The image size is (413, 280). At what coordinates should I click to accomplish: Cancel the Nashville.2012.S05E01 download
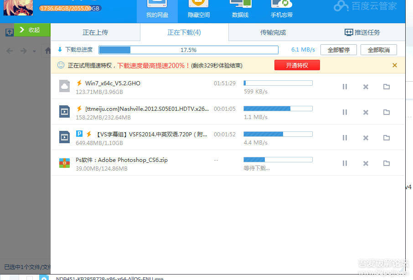(366, 112)
